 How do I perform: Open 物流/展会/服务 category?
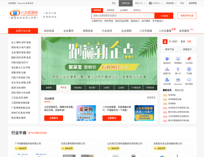(19, 118)
